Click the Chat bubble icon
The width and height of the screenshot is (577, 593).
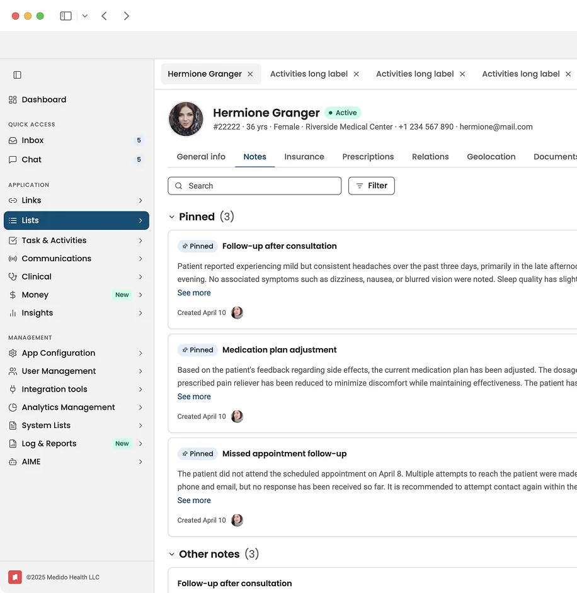[13, 160]
